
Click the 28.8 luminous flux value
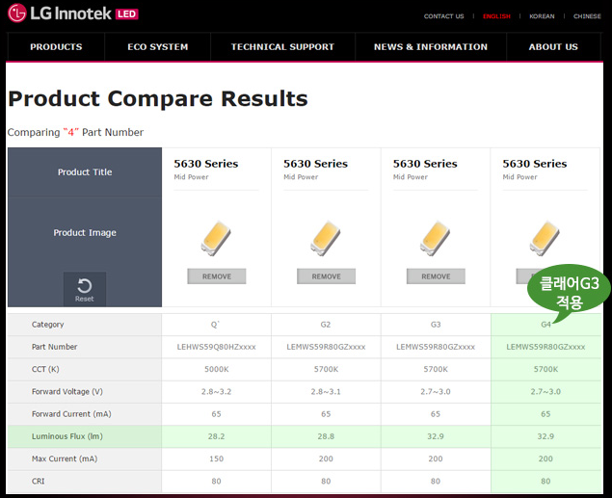pos(326,436)
